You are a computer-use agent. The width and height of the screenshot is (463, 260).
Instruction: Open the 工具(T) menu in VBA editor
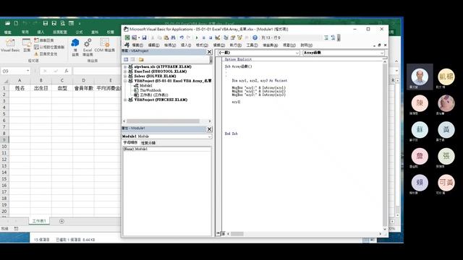coord(252,45)
